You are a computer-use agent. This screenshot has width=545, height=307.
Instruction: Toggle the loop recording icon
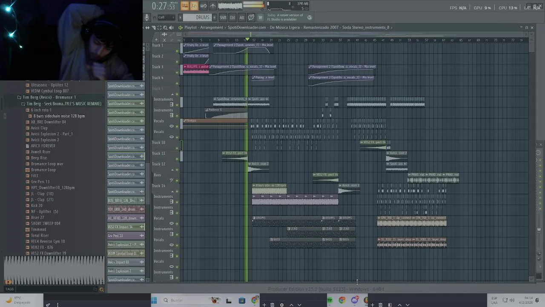point(204,6)
